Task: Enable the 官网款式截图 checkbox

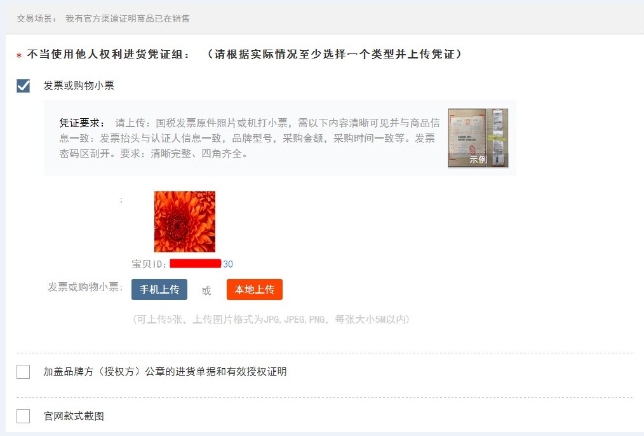Action: point(23,416)
